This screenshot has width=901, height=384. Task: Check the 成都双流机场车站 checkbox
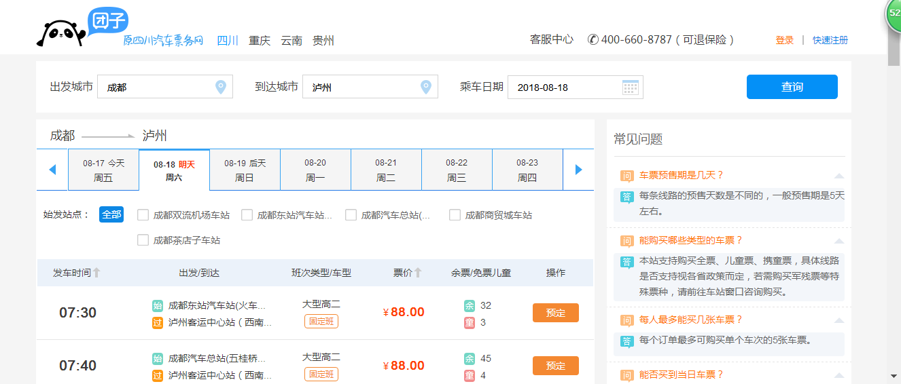[143, 215]
